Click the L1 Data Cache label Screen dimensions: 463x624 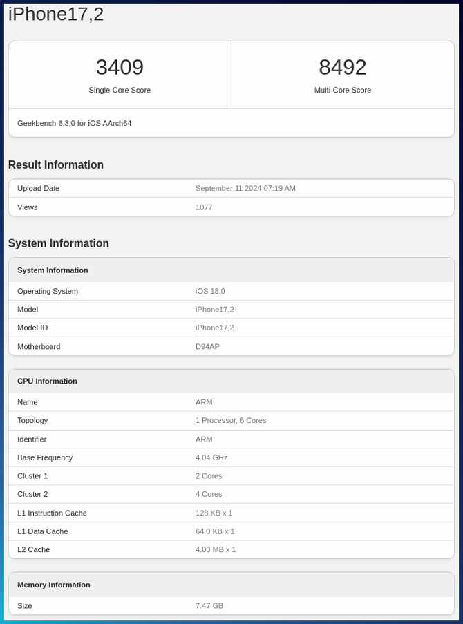[x=43, y=531]
